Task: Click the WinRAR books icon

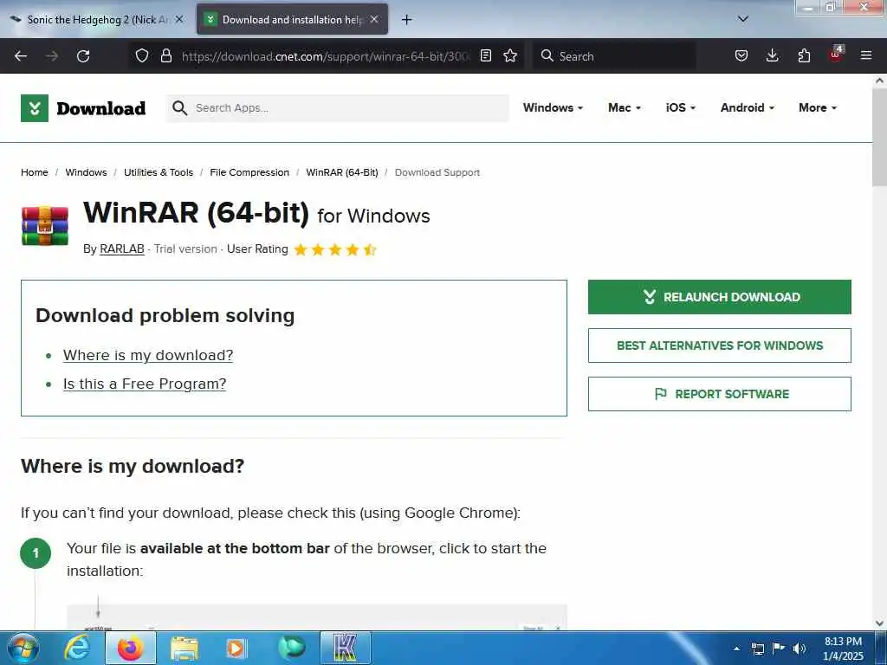Action: 45,226
